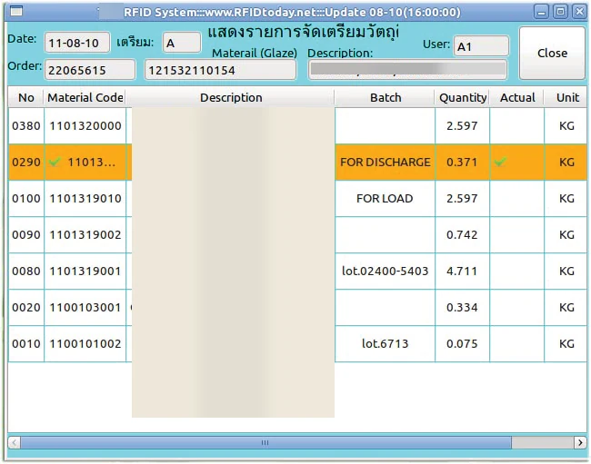Click the User field A1
Screen dimensions: 591x464
coord(481,46)
